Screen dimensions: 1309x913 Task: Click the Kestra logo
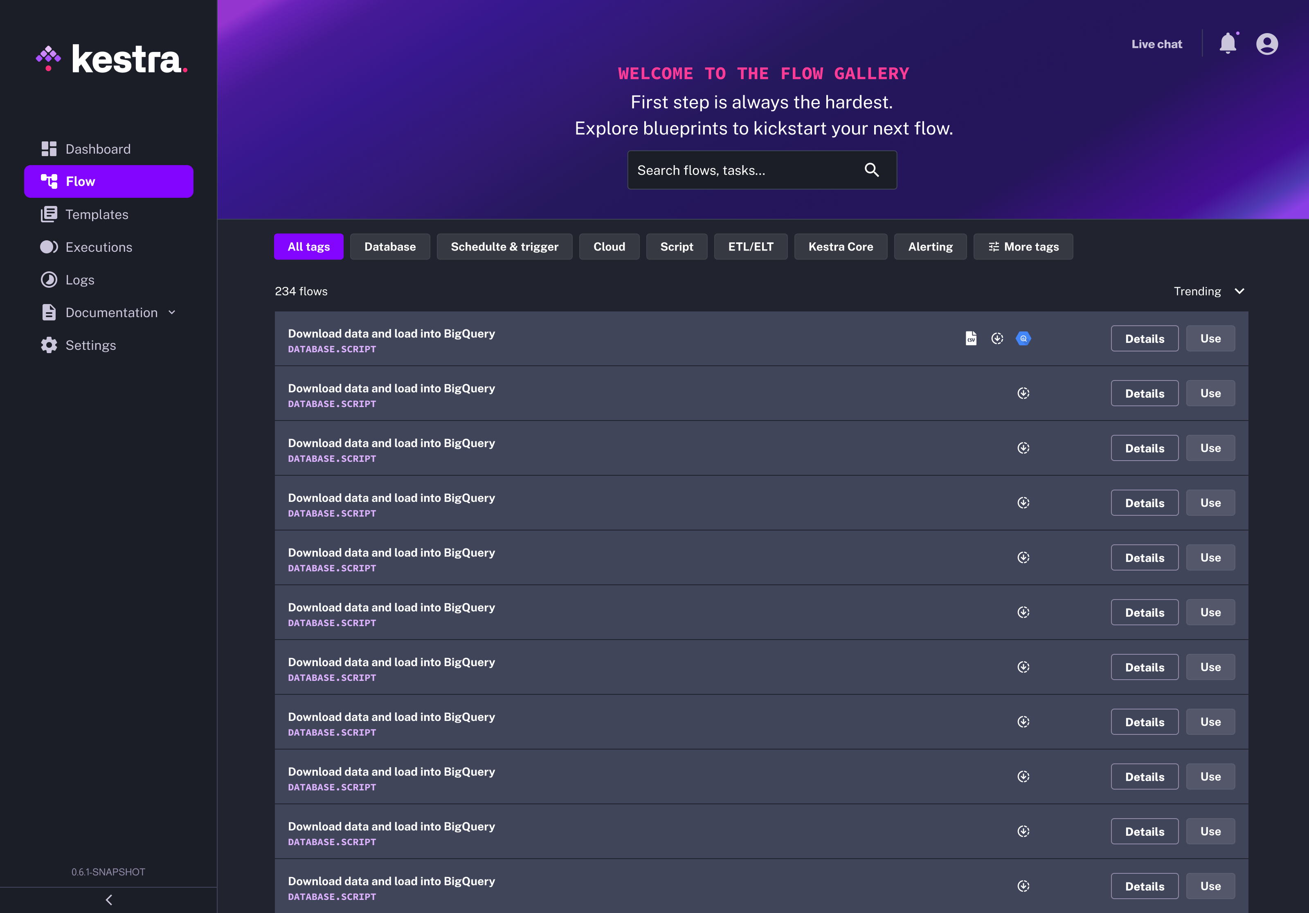tap(112, 58)
